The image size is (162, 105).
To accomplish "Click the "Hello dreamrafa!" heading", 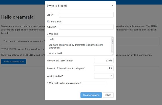I will [x=18, y=17].
